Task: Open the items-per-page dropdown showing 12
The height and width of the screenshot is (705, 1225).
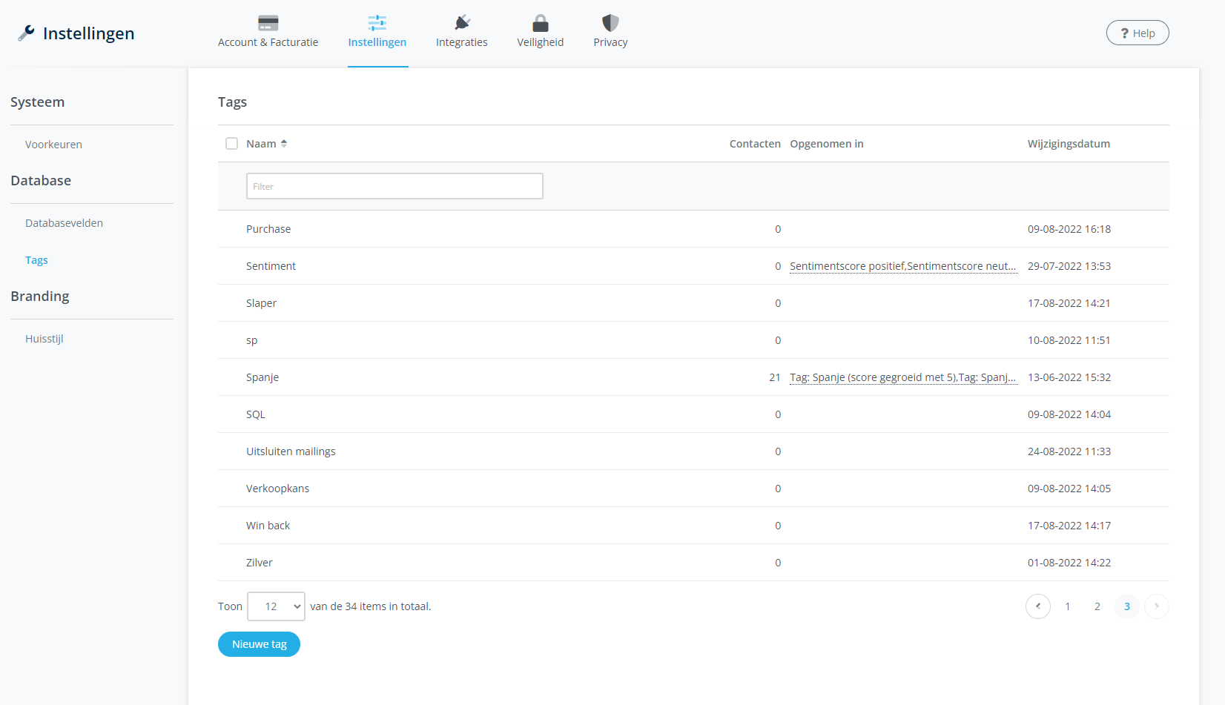Action: pyautogui.click(x=276, y=606)
